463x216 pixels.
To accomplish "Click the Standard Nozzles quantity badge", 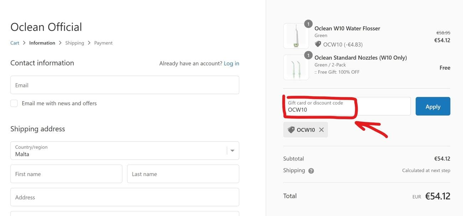I will 308,55.
